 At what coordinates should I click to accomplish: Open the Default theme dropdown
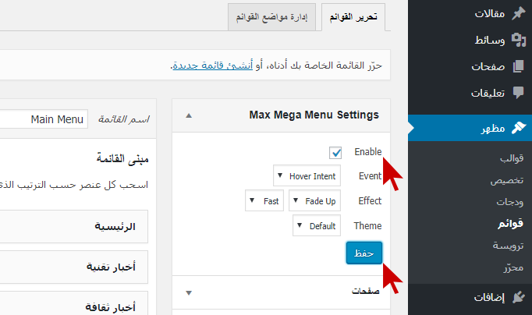[x=317, y=225]
